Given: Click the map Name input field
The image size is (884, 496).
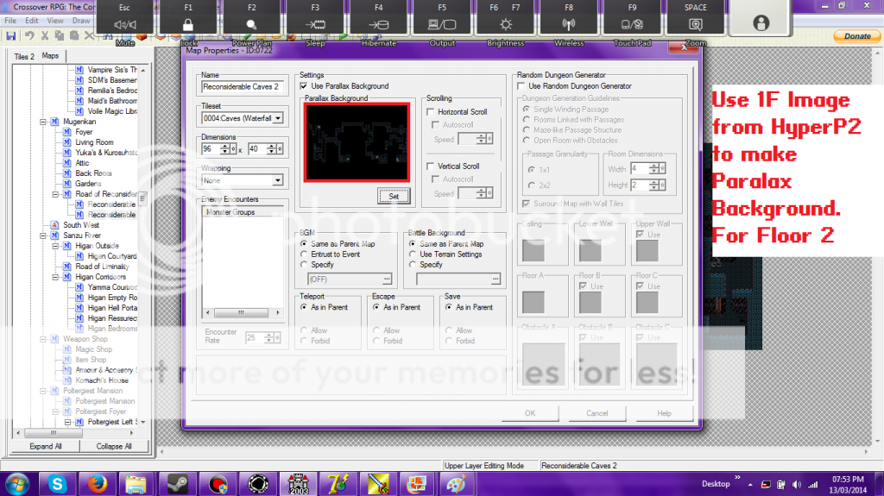Looking at the screenshot, I should (243, 87).
